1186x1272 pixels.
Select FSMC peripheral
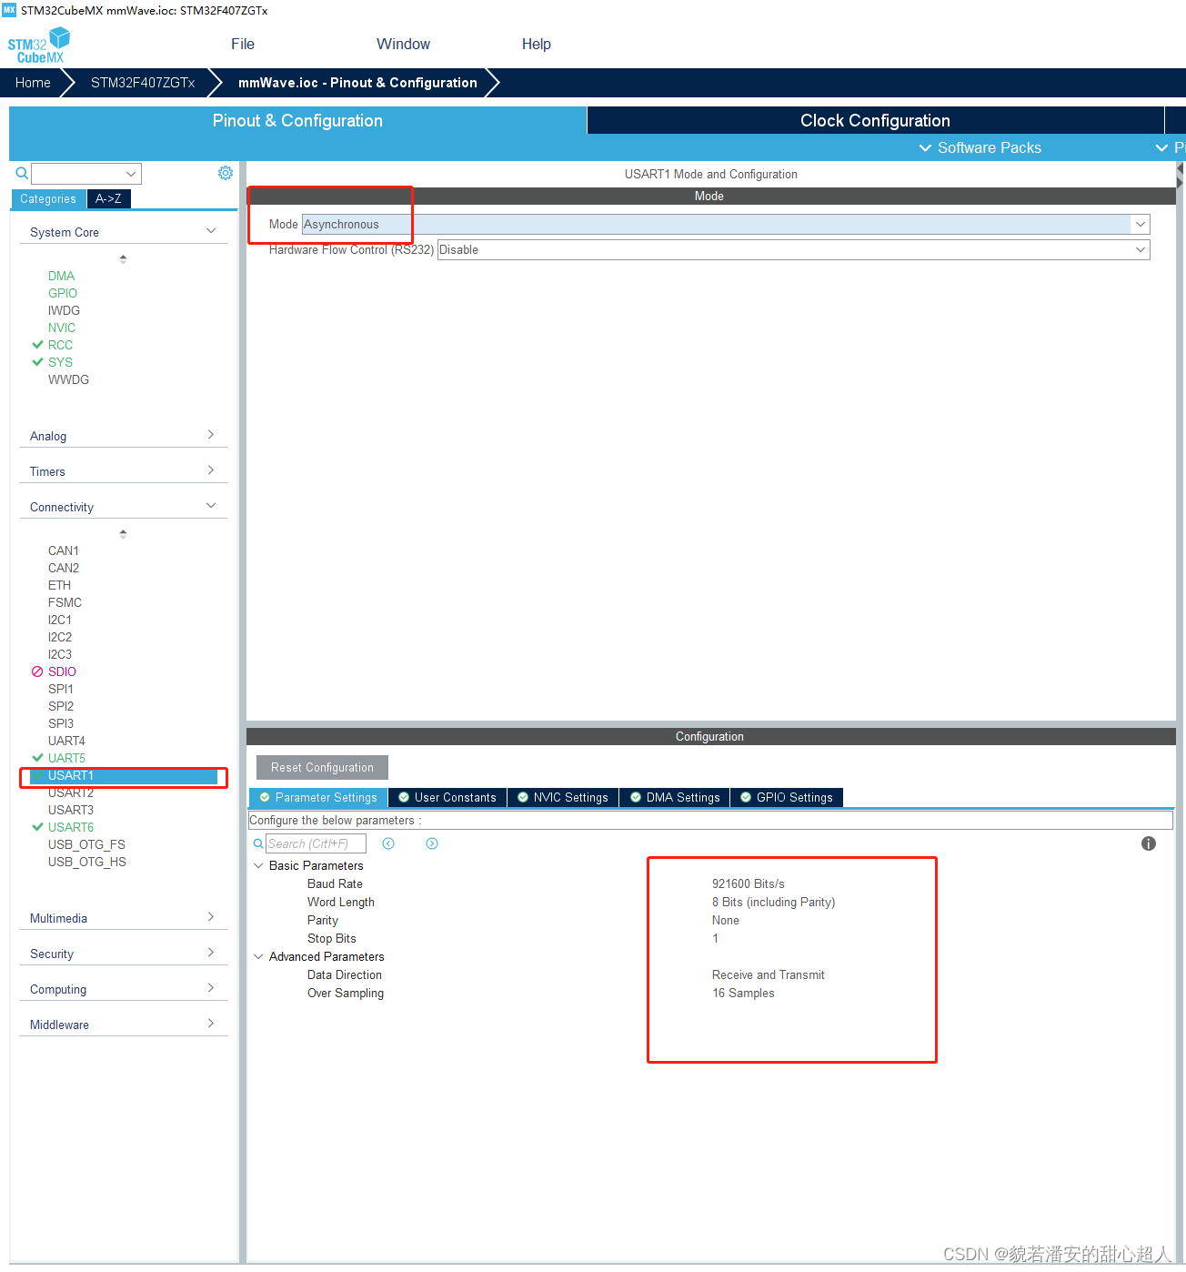(x=65, y=602)
